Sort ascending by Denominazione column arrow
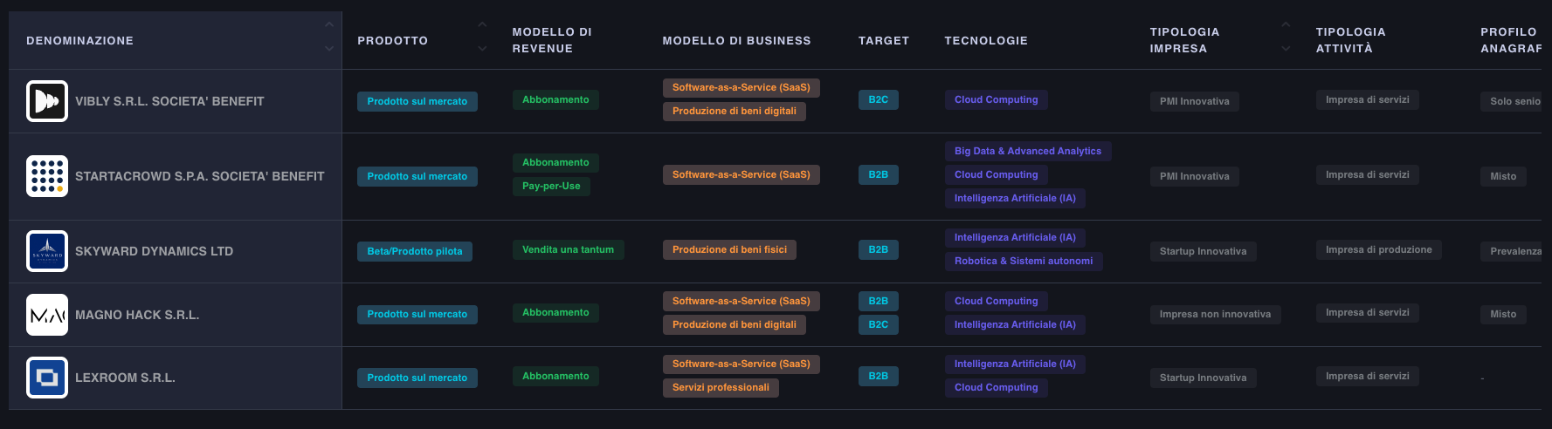Viewport: 1552px width, 429px height. 329,25
